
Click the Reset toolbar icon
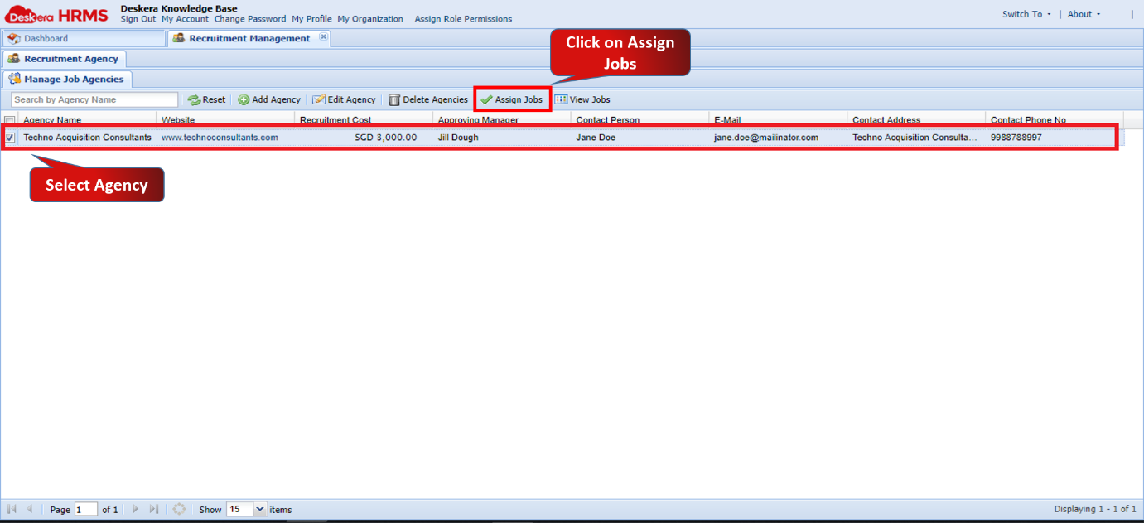pos(194,99)
